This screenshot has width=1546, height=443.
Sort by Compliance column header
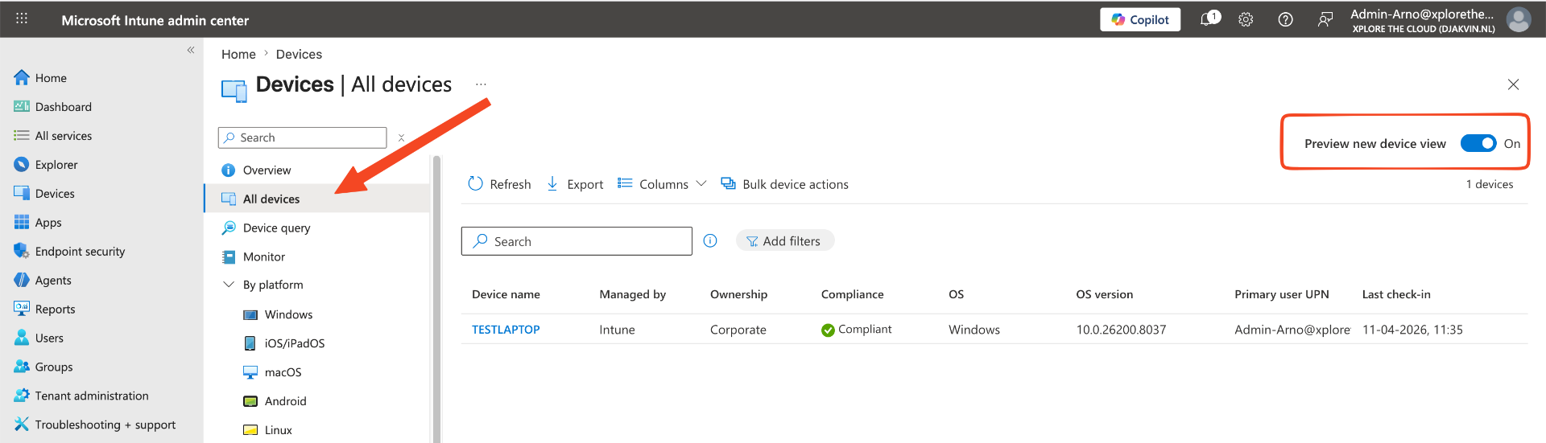click(852, 294)
